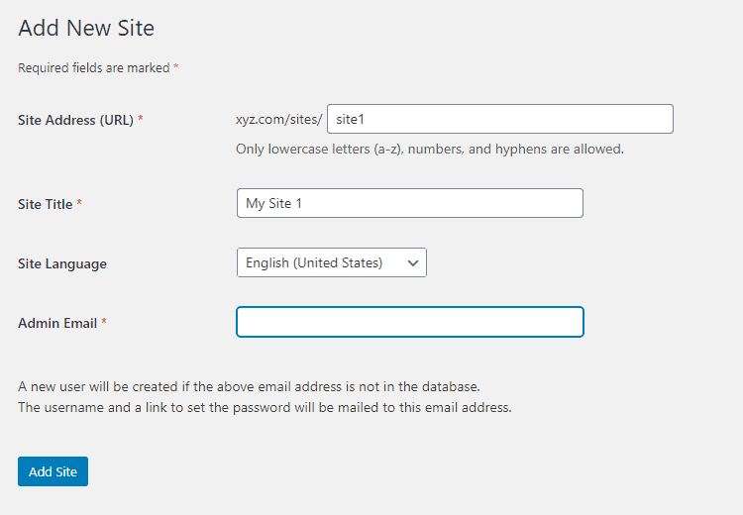Focus the empty Admin Email field
This screenshot has width=743, height=515.
click(410, 322)
